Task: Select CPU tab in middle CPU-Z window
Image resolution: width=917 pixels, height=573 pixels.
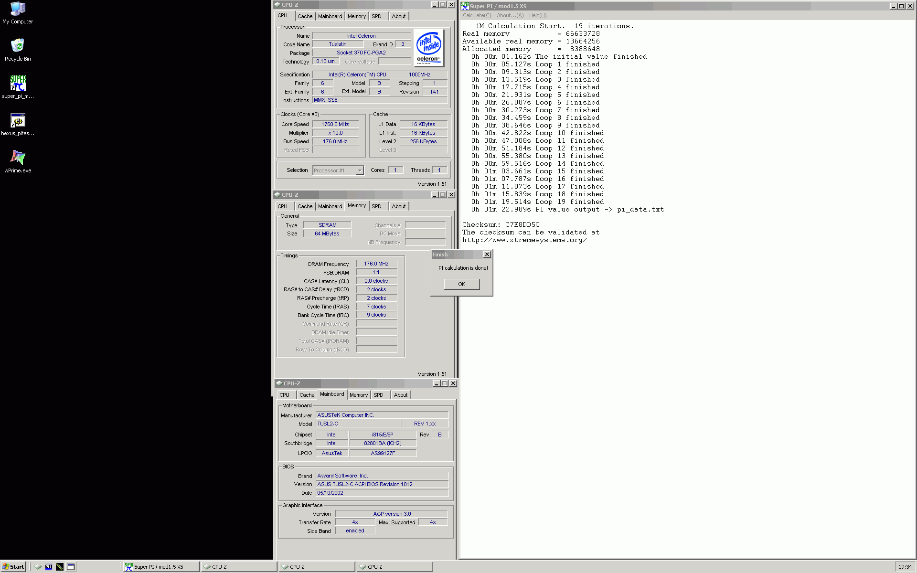Action: click(x=283, y=206)
